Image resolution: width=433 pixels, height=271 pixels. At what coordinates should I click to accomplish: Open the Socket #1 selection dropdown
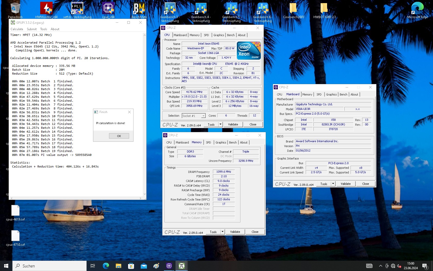pyautogui.click(x=194, y=116)
